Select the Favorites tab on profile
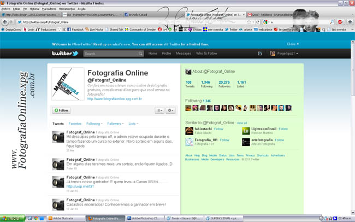 [x=75, y=124]
